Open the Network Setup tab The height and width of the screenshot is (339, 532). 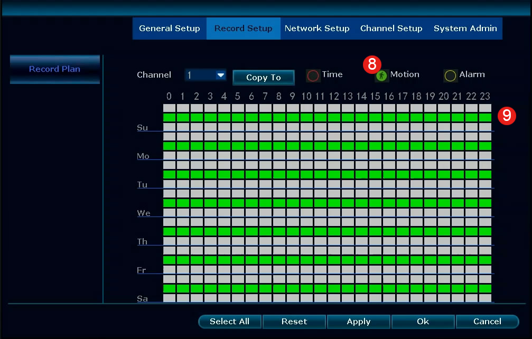point(317,29)
